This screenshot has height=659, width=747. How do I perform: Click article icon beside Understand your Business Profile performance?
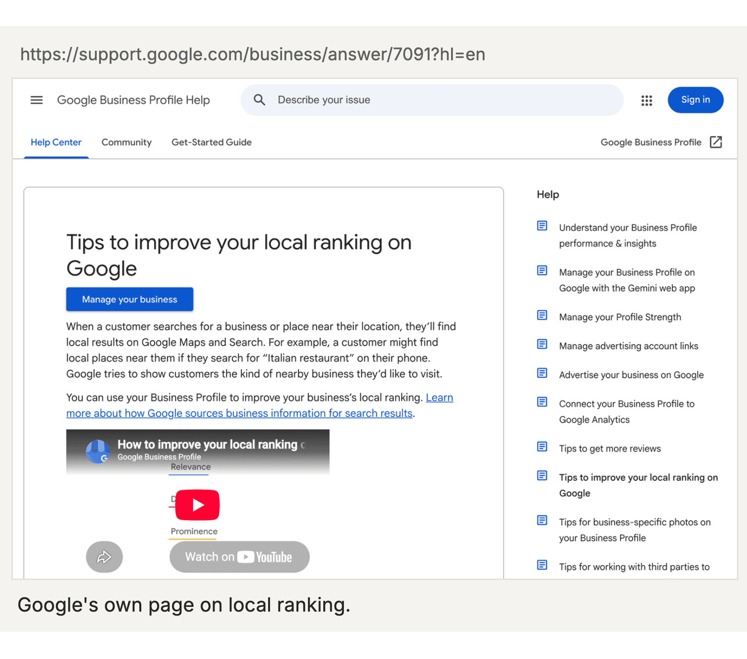click(542, 226)
